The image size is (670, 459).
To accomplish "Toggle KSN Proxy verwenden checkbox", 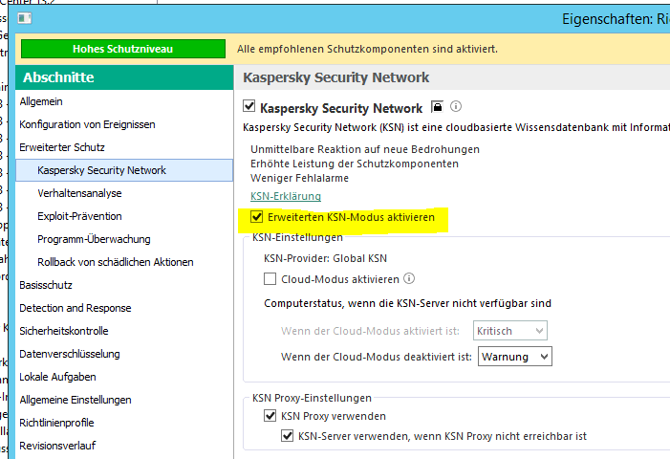I will (270, 415).
